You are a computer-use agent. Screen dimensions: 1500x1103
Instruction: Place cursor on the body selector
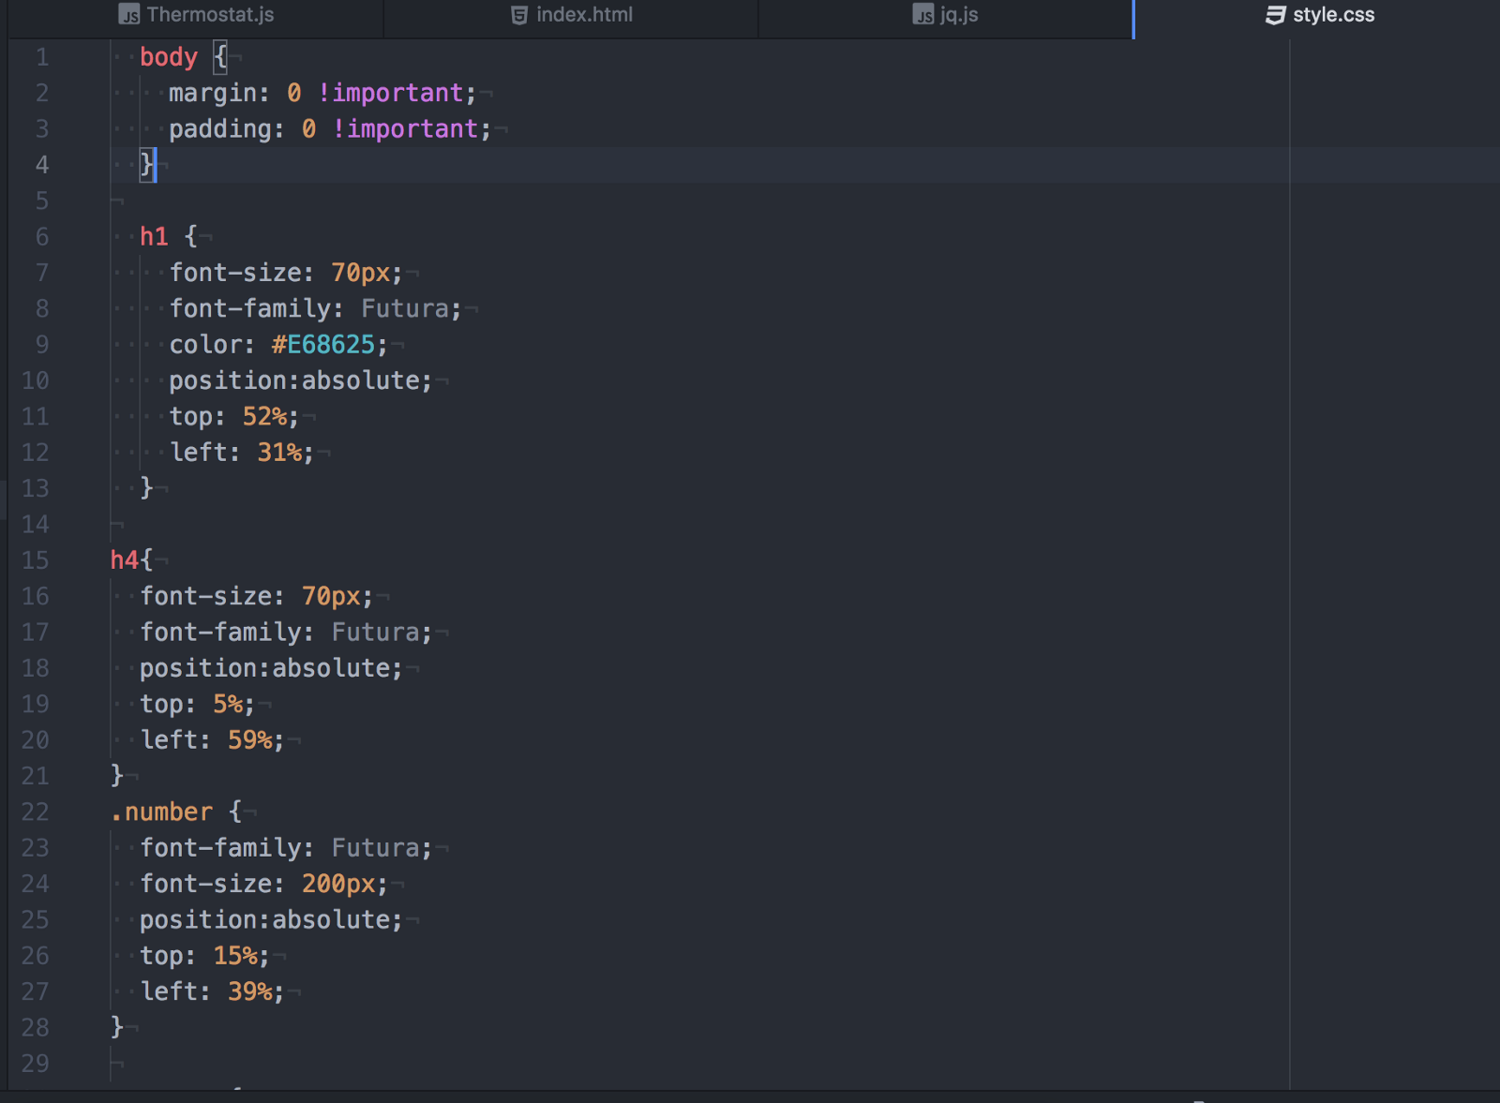169,58
